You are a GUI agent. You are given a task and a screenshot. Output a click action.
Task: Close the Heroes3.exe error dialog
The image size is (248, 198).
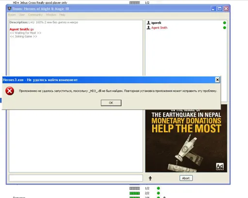[x=217, y=80]
